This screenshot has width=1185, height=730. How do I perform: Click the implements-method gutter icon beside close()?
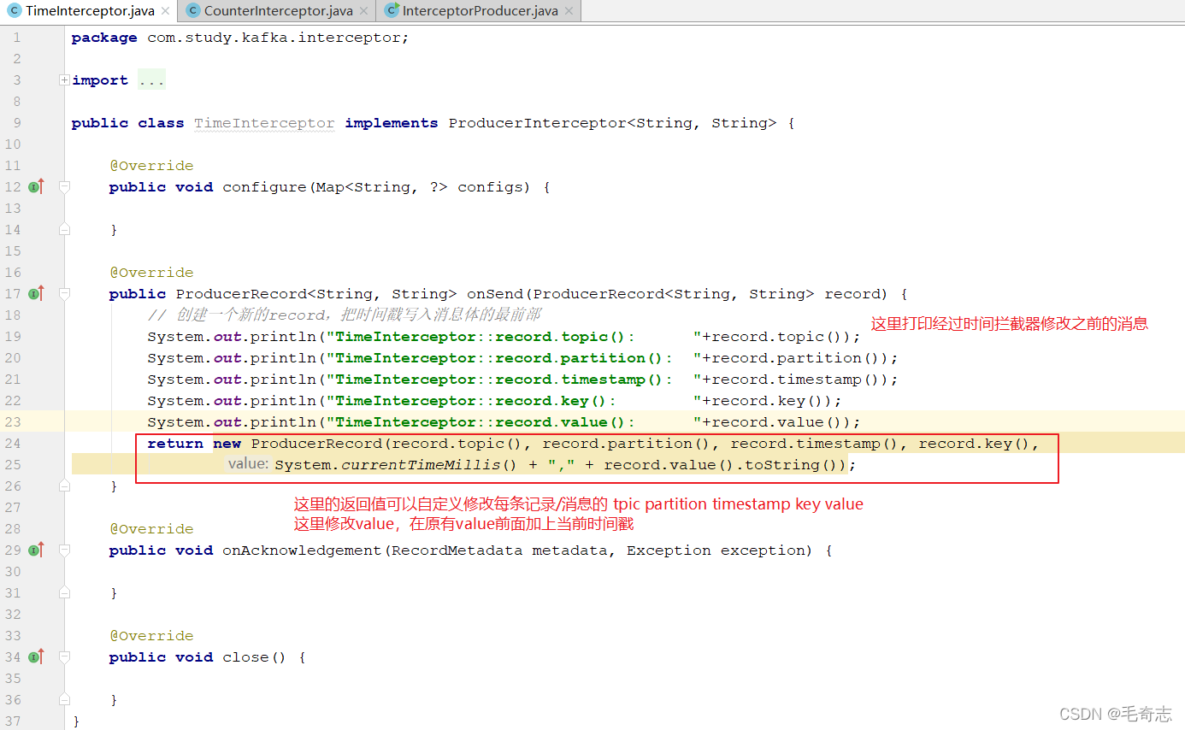coord(35,656)
